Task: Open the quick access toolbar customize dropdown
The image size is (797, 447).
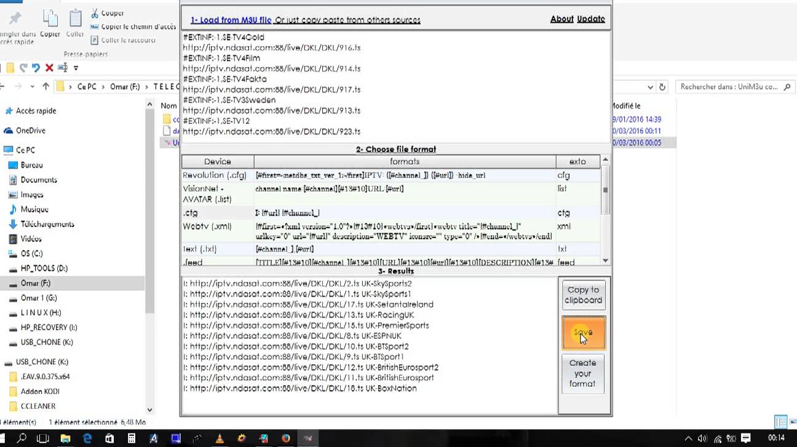Action: tap(75, 68)
